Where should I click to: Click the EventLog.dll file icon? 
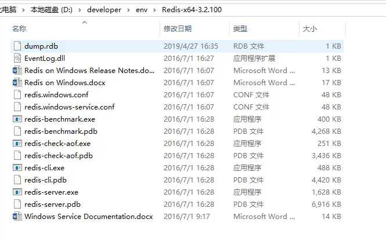(17, 59)
